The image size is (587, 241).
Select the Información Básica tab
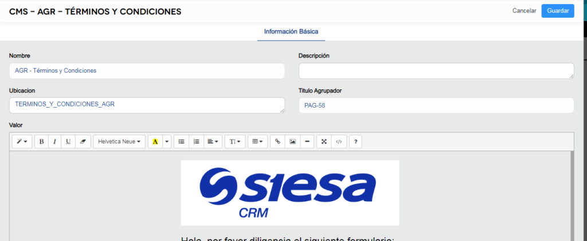[x=291, y=31]
